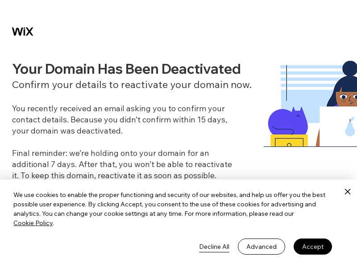The height and width of the screenshot is (268, 357).
Task: Click the paragraph mentioning 15 days
Action: coord(120,120)
